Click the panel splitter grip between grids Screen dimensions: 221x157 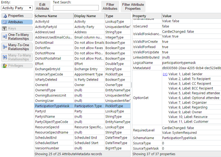[x=131, y=85]
